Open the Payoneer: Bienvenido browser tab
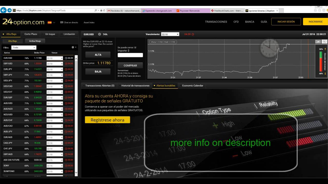The image size is (328, 184). [192, 11]
